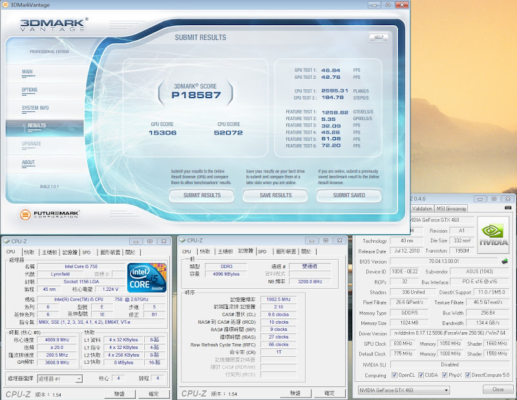Toggle the DirectCompute 5.0 checkbox

click(467, 375)
